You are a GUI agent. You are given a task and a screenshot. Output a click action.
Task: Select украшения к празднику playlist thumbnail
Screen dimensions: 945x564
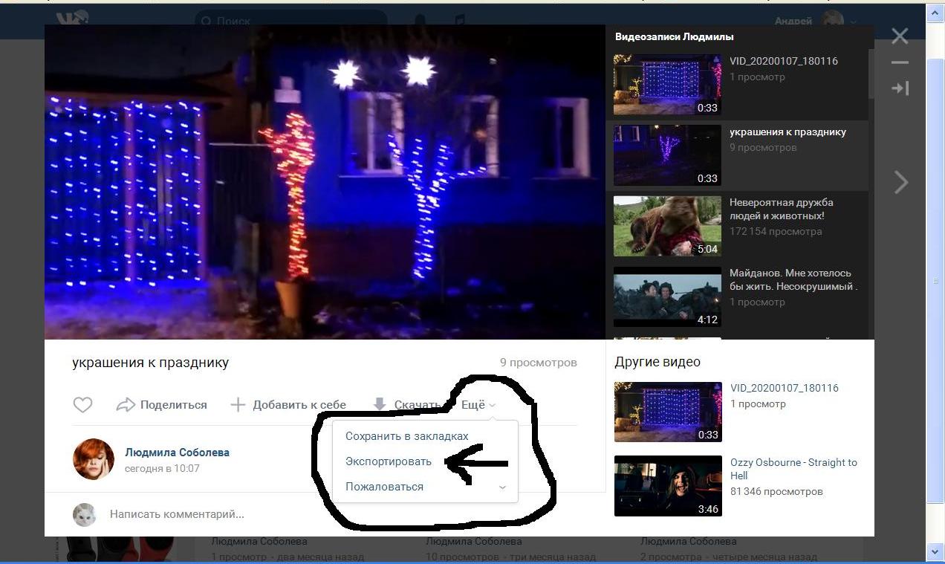pyautogui.click(x=667, y=155)
